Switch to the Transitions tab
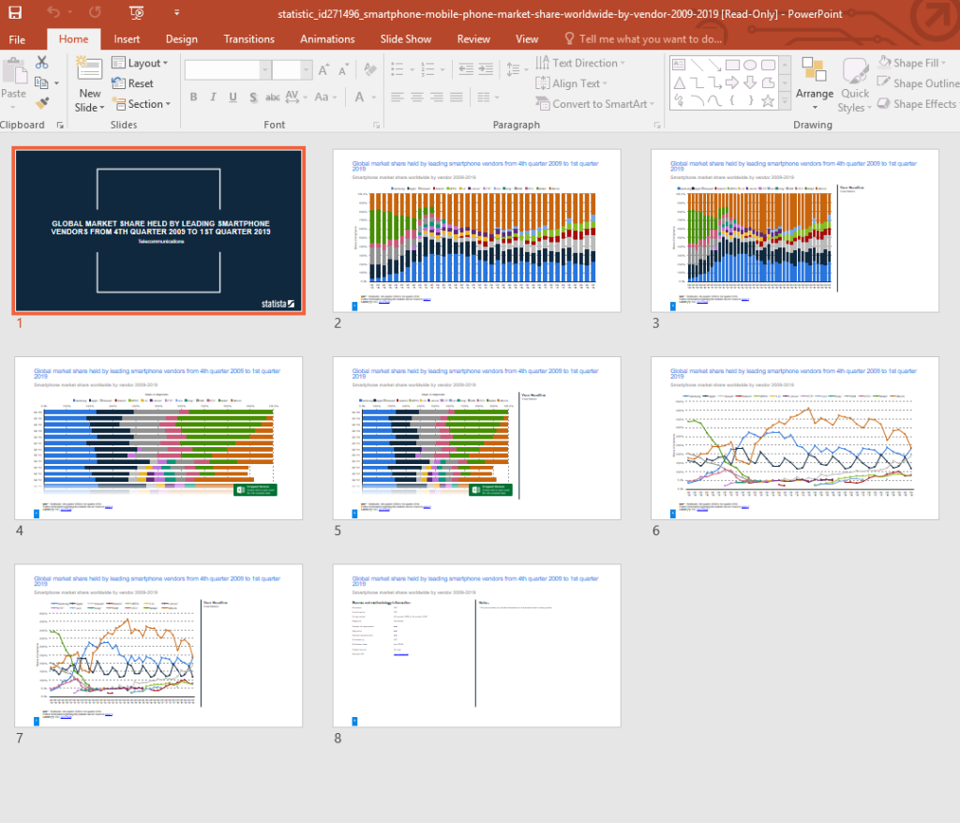 click(x=248, y=38)
